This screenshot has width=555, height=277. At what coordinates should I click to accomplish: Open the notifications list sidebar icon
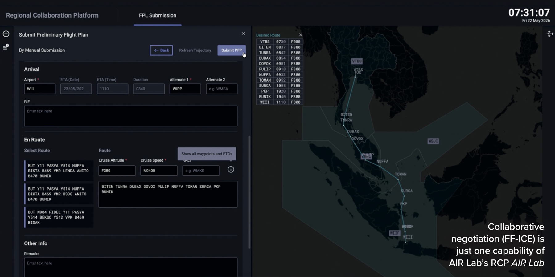click(x=6, y=47)
